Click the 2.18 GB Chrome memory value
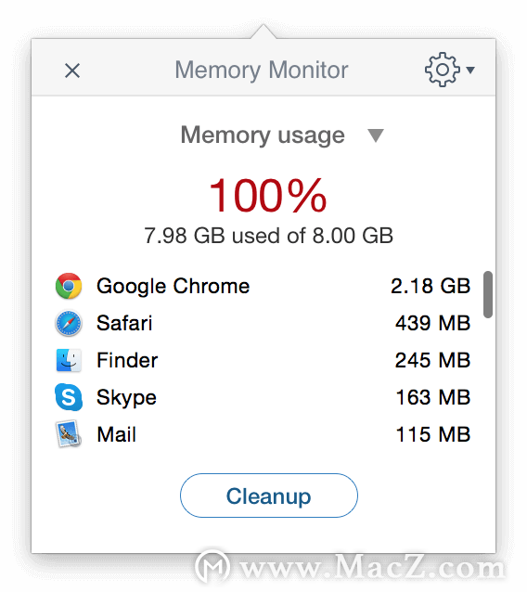The image size is (527, 592). [x=431, y=286]
